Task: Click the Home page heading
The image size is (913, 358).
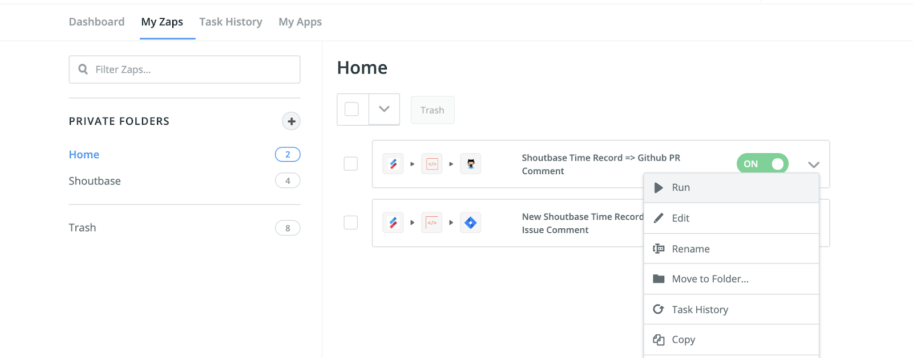Action: (362, 68)
